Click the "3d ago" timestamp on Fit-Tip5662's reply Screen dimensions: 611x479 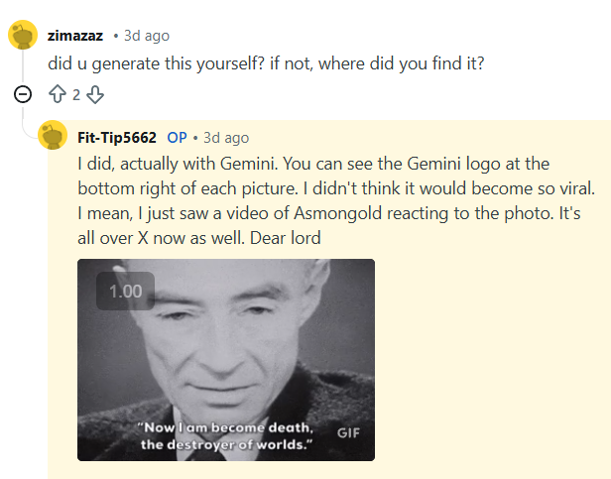pyautogui.click(x=226, y=137)
